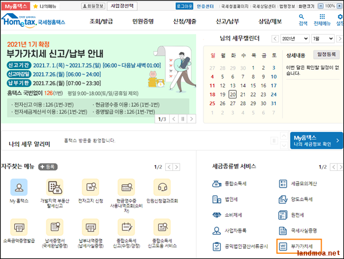Open 납부내역증명 icon
The image size is (344, 259).
(91, 227)
